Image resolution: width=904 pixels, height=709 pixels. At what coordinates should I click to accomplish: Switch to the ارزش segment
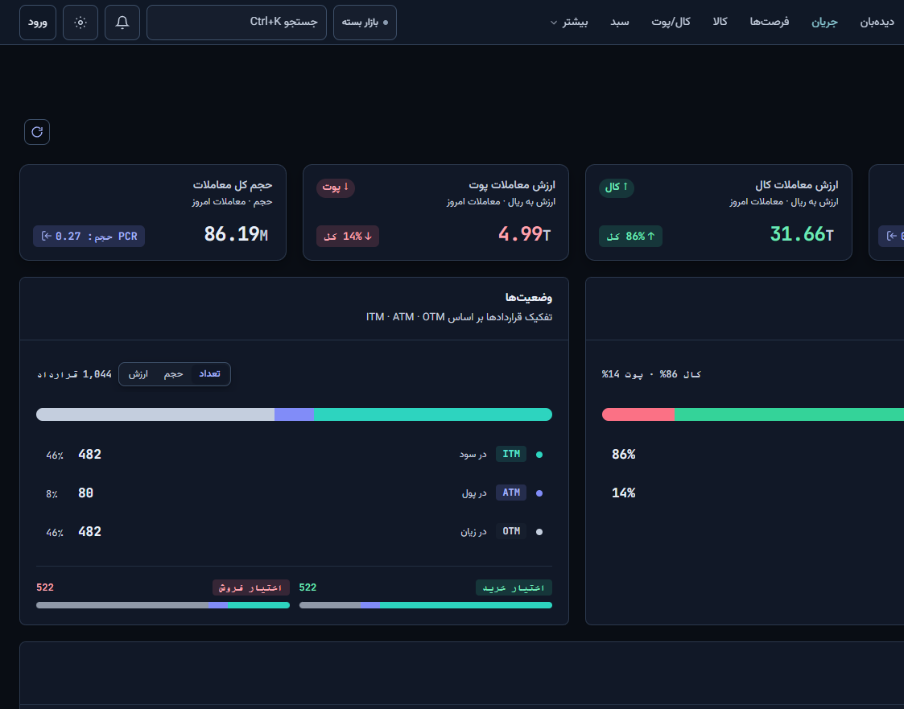point(138,374)
